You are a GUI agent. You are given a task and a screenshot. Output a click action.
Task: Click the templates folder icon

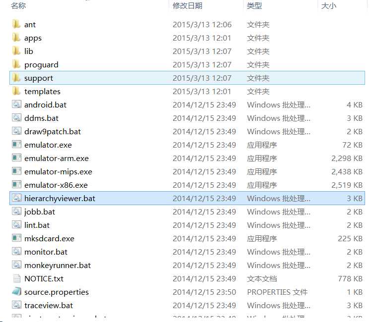coord(16,91)
